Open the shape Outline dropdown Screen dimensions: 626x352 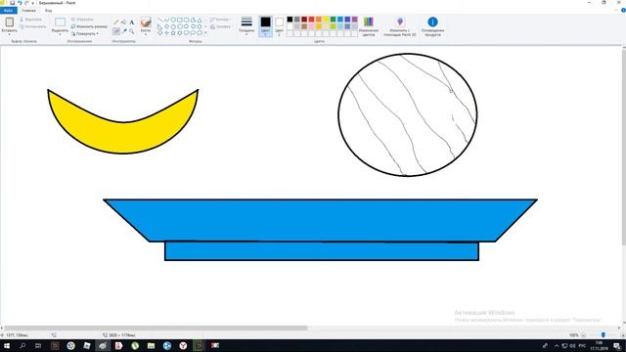coord(220,20)
